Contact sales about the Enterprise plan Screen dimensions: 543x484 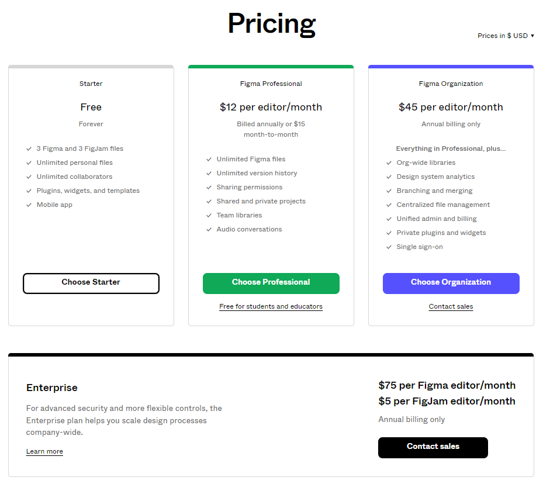pyautogui.click(x=433, y=447)
